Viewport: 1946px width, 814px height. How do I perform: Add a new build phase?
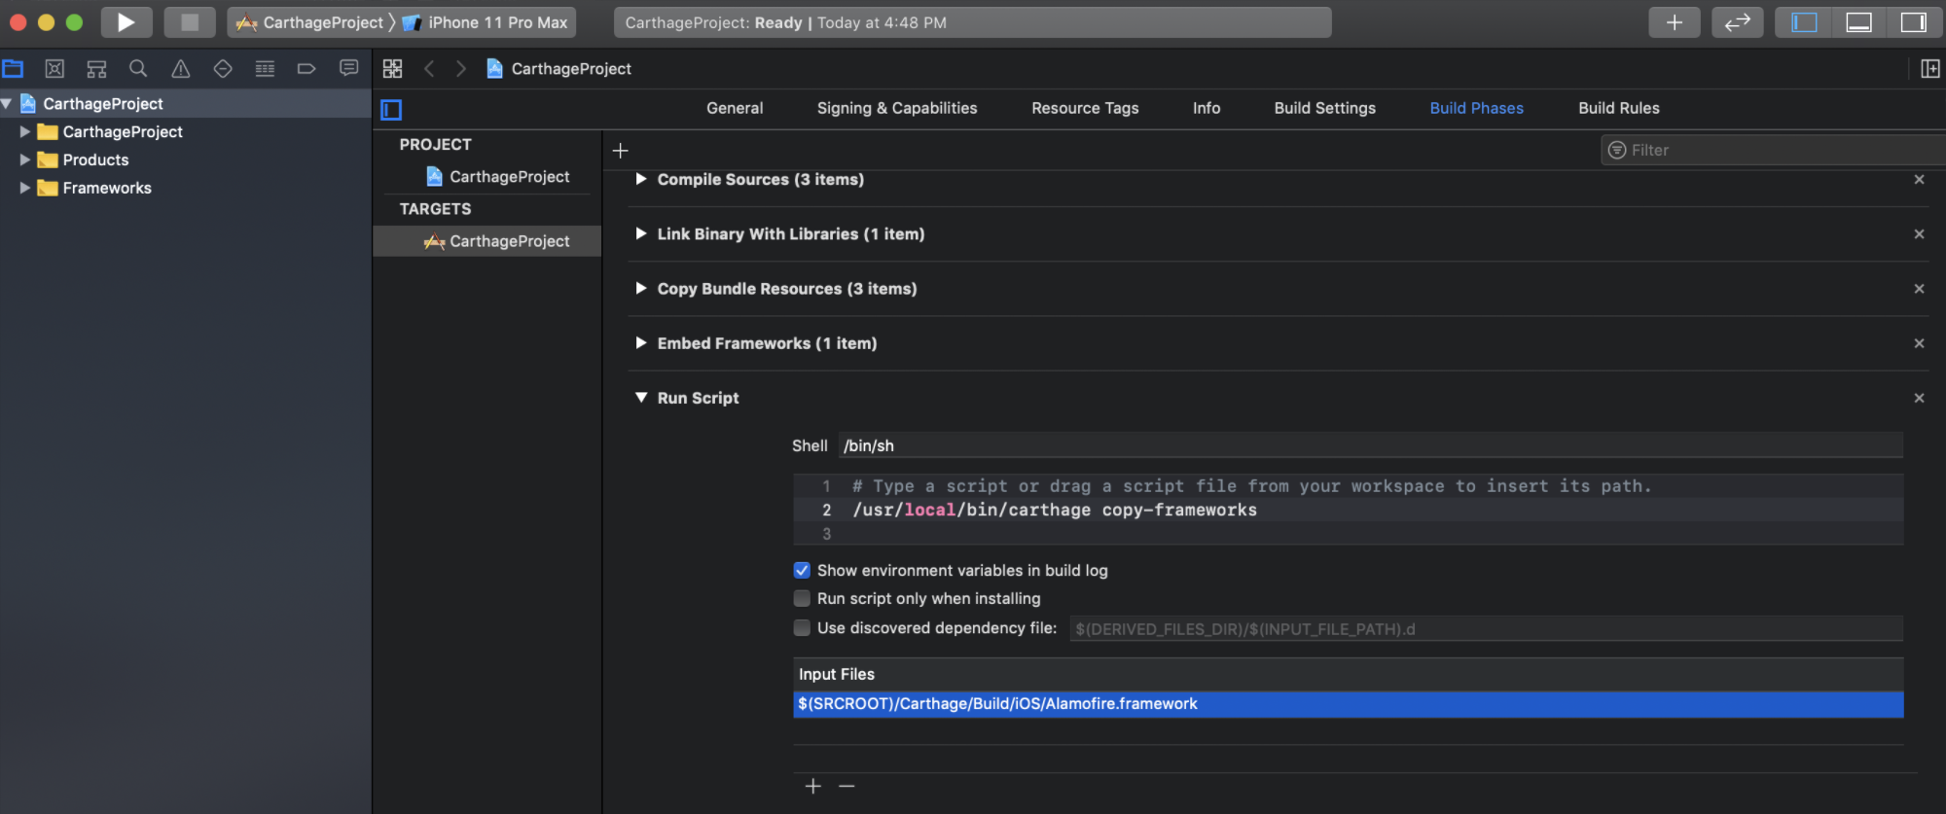click(620, 150)
